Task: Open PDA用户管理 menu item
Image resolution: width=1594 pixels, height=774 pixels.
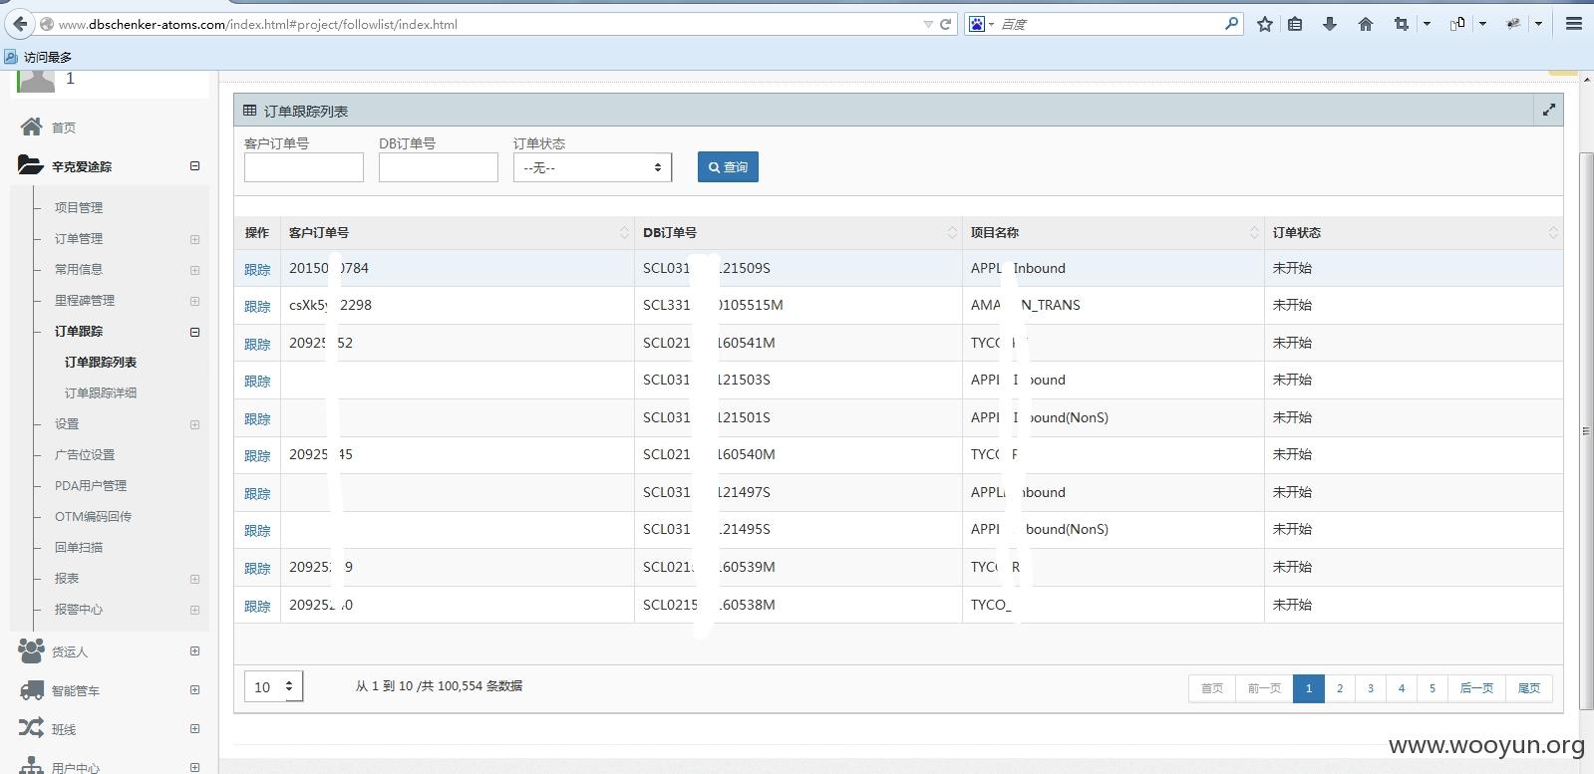Action: click(x=91, y=485)
